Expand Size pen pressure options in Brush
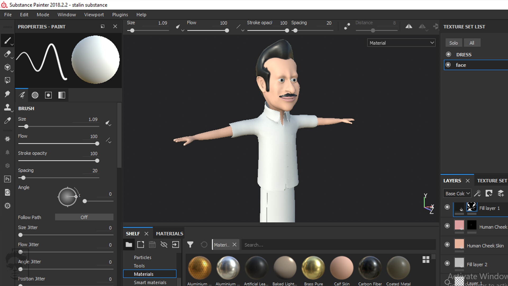The image size is (508, 286). [108, 123]
